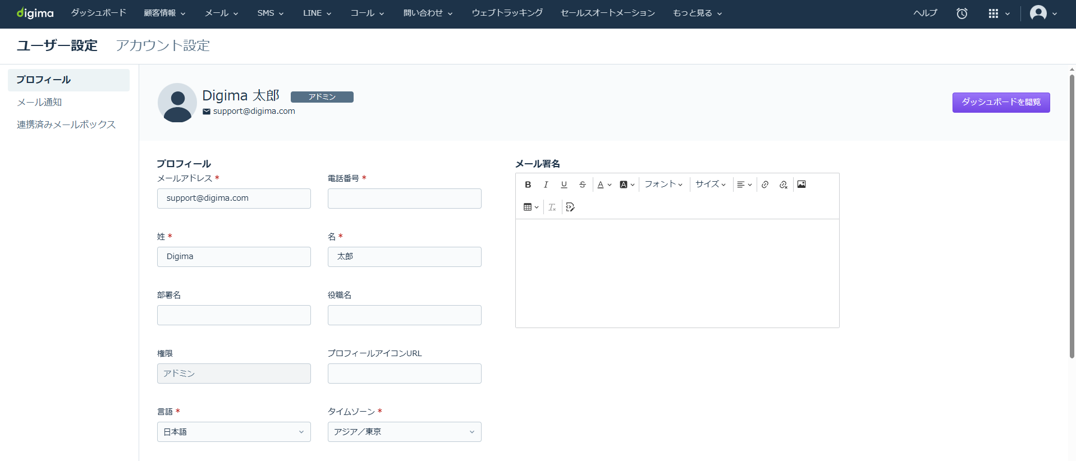Switch to the ユーザー設定 tab
The image size is (1076, 461).
coord(57,45)
